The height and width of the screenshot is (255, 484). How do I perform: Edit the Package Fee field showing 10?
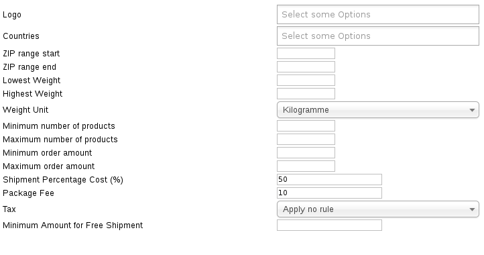pos(329,193)
